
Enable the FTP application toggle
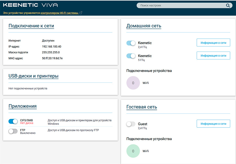pyautogui.click(x=13, y=131)
